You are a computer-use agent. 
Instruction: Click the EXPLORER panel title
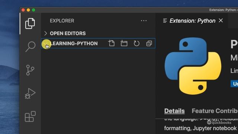pos(62,21)
